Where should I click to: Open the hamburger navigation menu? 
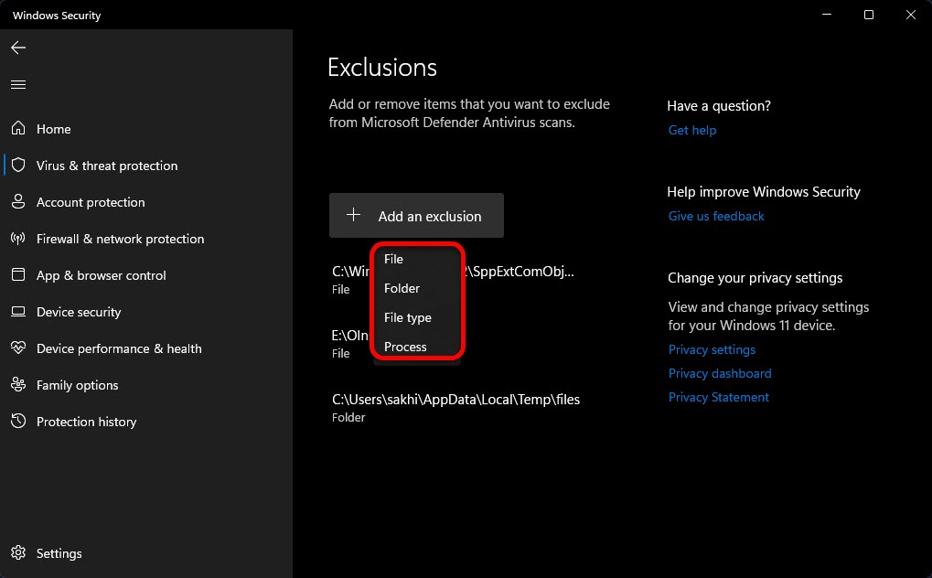coord(18,84)
